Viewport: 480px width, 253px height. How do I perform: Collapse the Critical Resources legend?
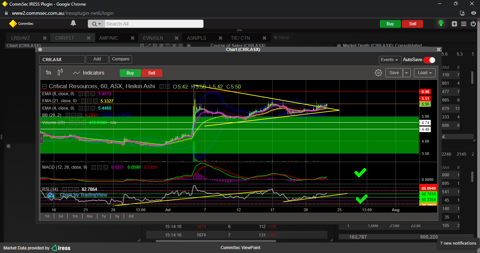pyautogui.click(x=44, y=86)
